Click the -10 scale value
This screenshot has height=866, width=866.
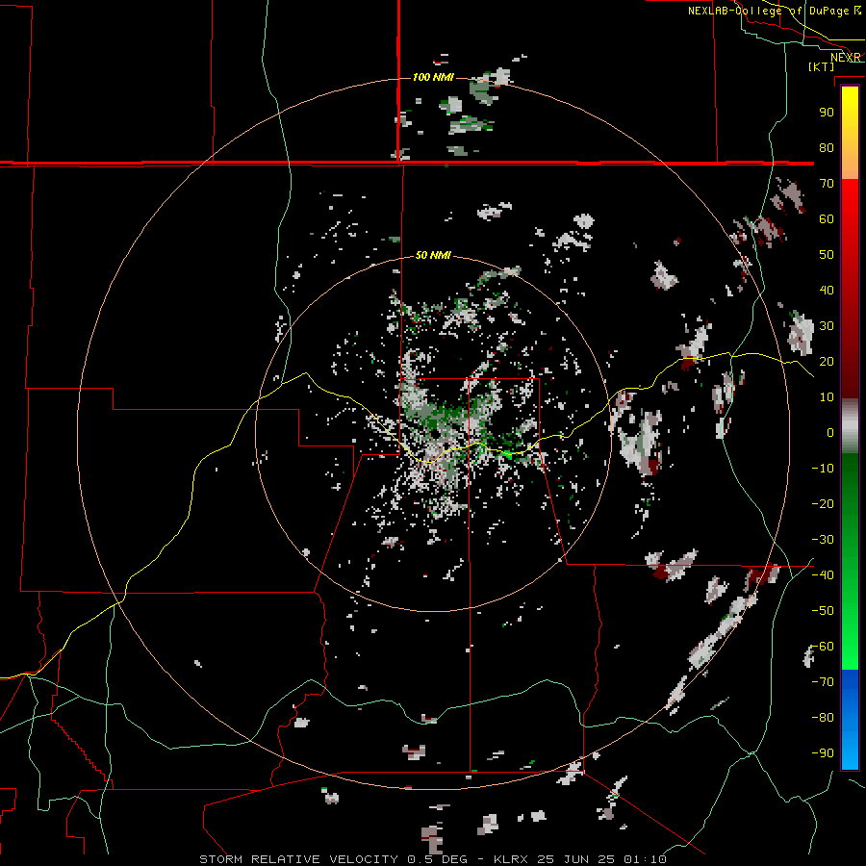[x=823, y=469]
